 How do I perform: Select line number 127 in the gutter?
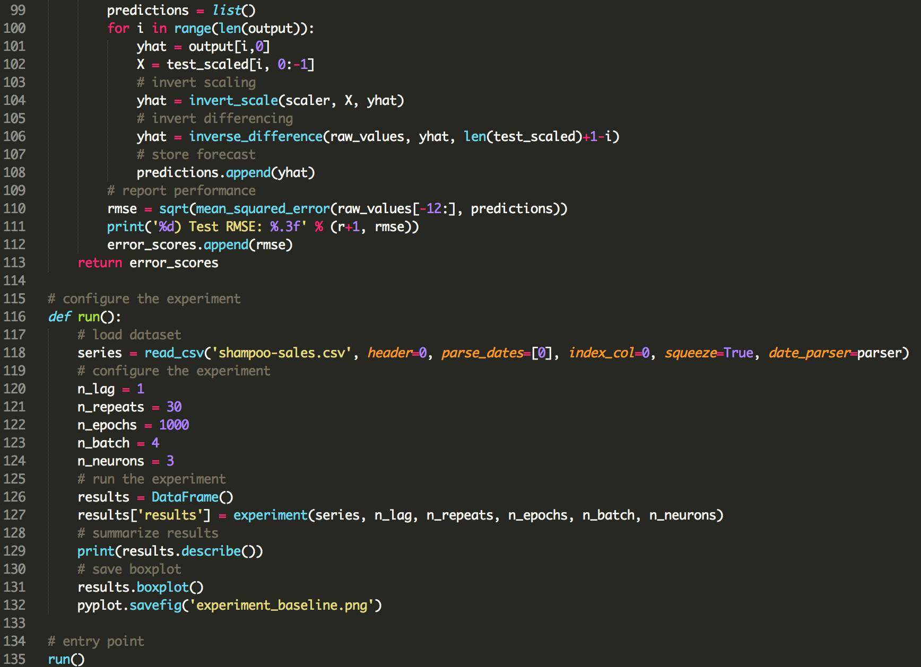pyautogui.click(x=14, y=515)
